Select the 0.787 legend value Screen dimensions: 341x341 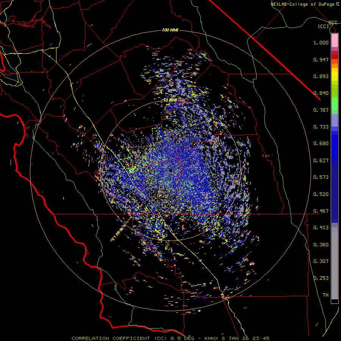click(321, 110)
